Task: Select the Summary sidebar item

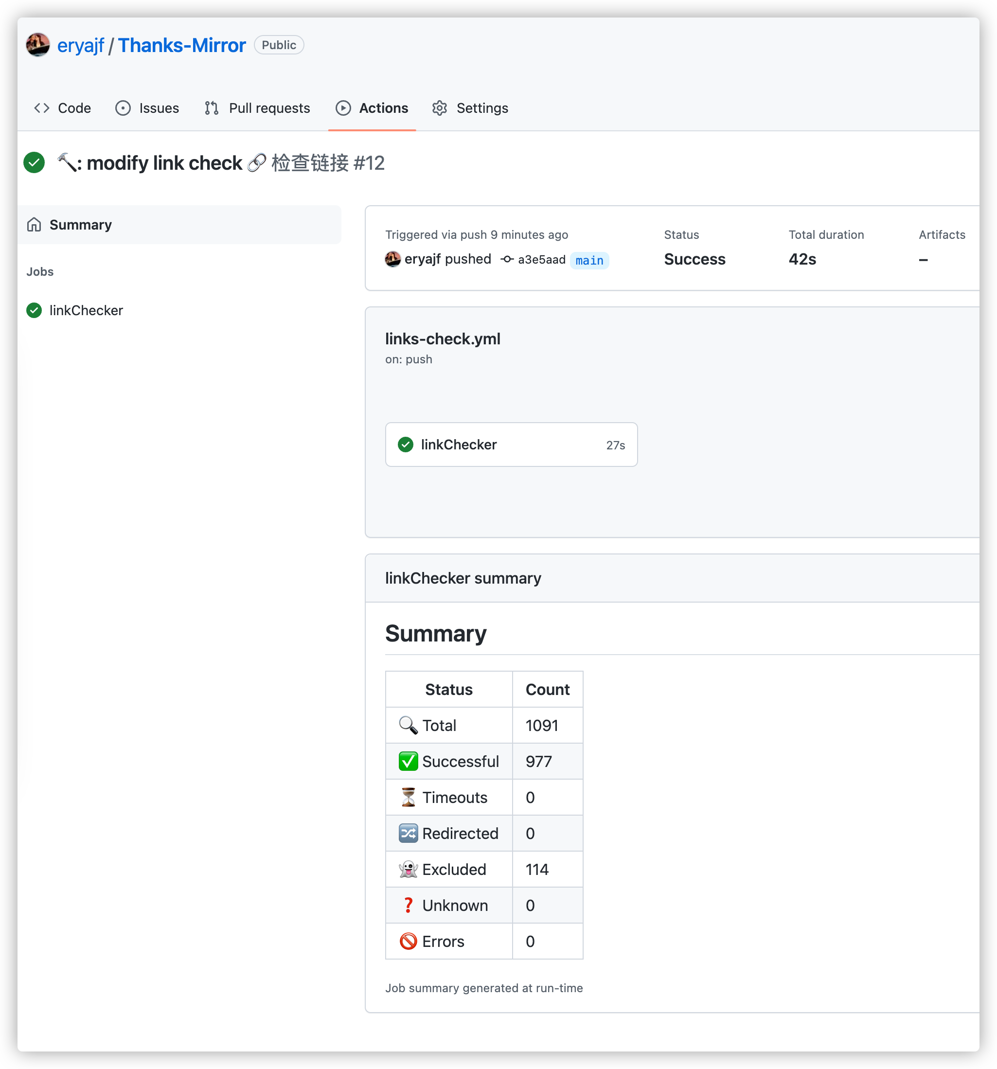Action: (x=179, y=224)
